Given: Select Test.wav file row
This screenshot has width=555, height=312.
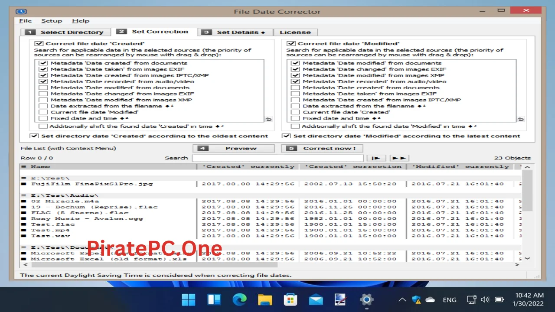Looking at the screenshot, I should 271,236.
